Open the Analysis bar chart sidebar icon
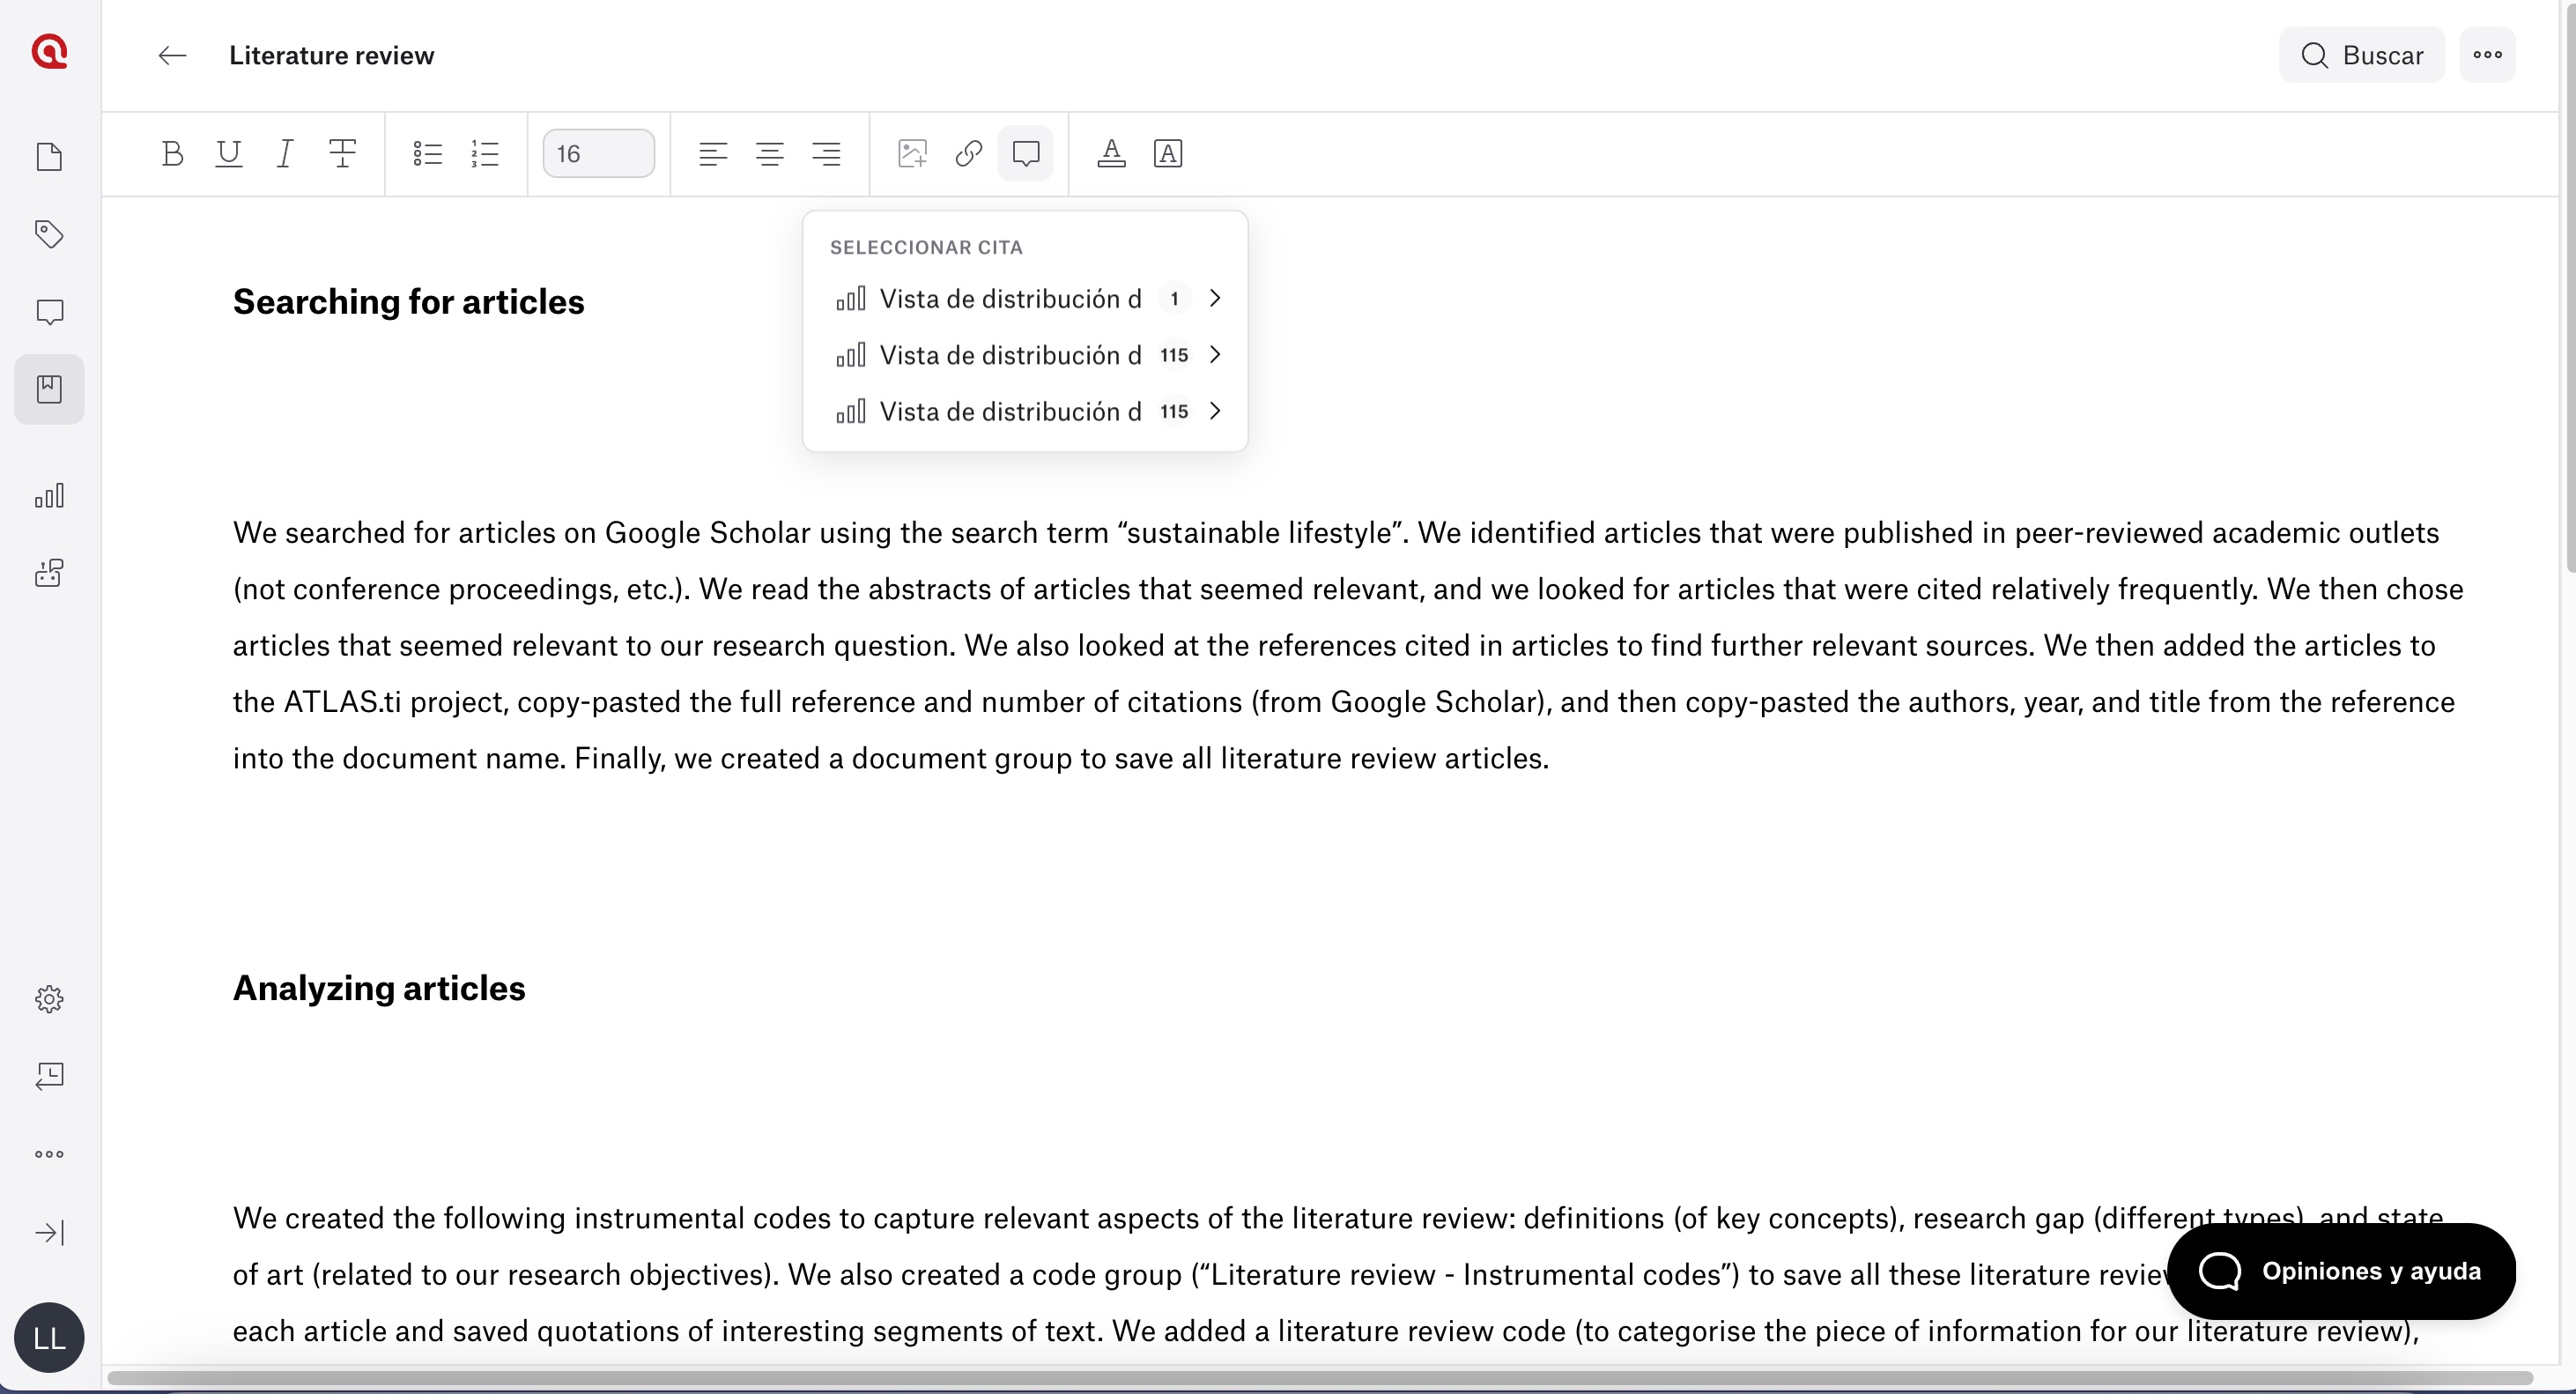This screenshot has width=2576, height=1394. click(x=49, y=495)
